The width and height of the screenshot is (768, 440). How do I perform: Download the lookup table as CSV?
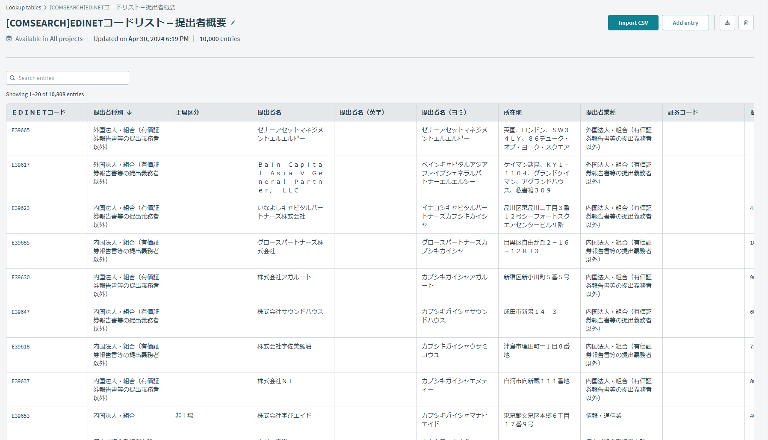click(727, 23)
